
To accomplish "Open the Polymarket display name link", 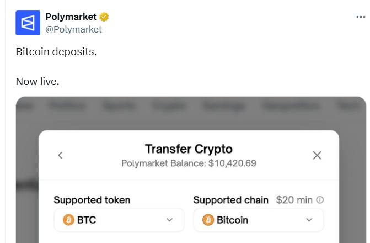I will point(71,17).
